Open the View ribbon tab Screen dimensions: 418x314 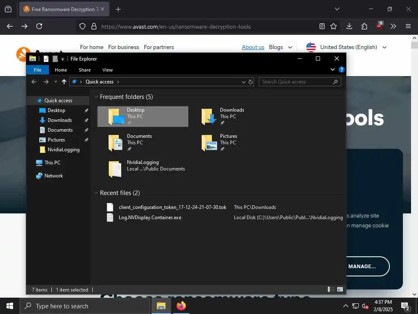(107, 70)
